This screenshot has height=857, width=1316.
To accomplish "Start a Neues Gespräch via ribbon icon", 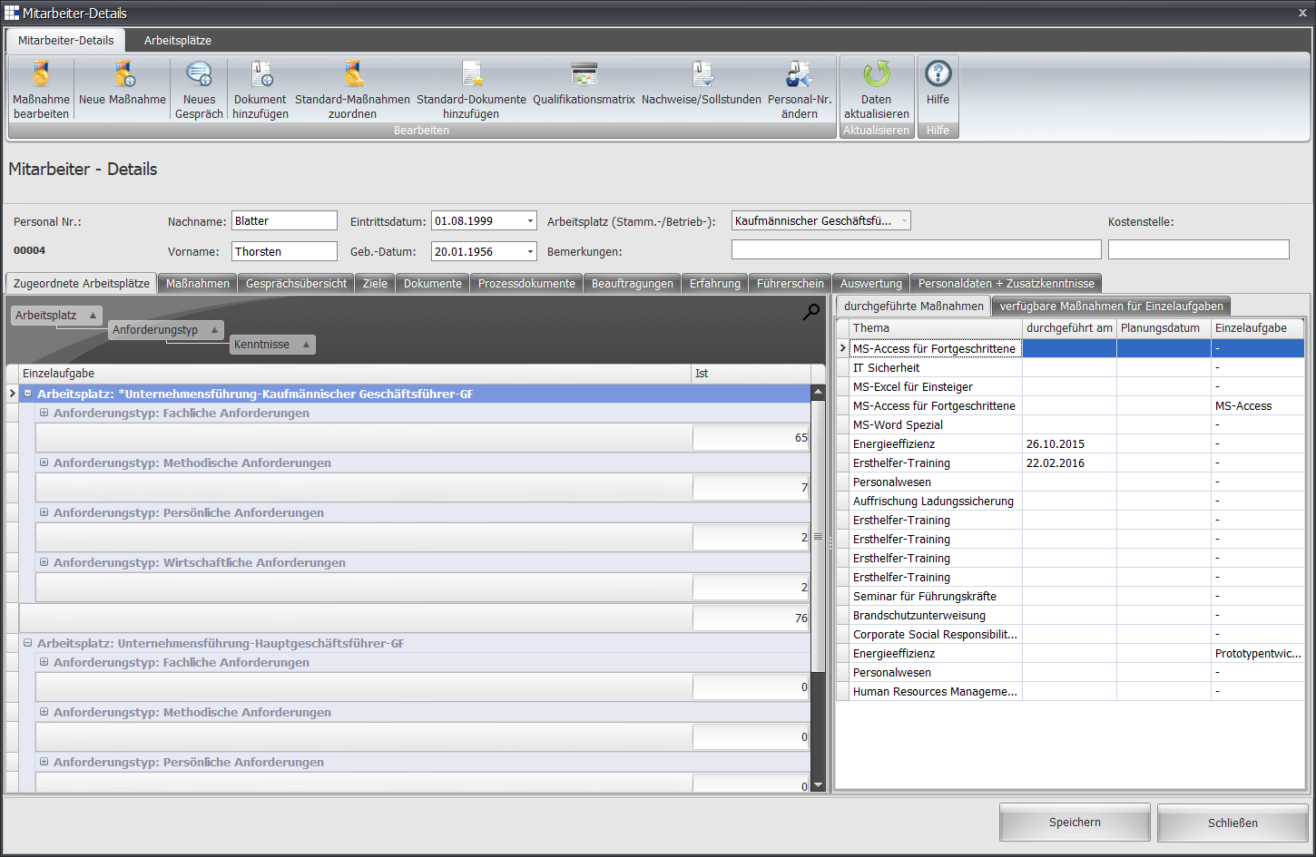I will [199, 74].
